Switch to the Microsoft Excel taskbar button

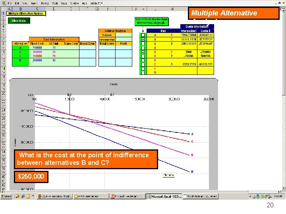click(x=164, y=196)
